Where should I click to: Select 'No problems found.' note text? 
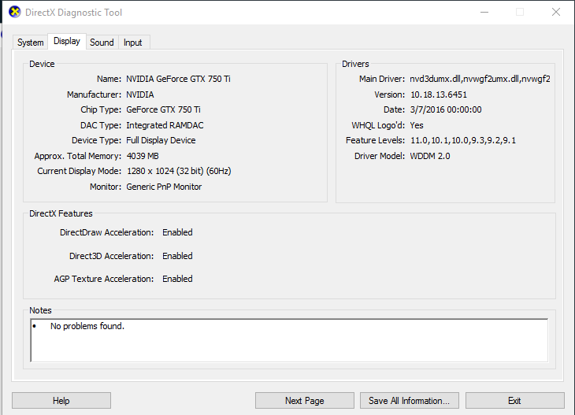tap(87, 326)
